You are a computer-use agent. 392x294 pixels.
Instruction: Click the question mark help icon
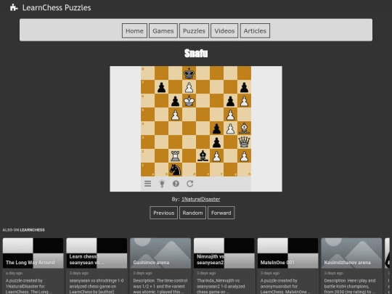coord(176,184)
